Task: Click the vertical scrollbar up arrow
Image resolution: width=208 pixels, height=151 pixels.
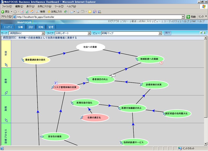Action: (205, 38)
